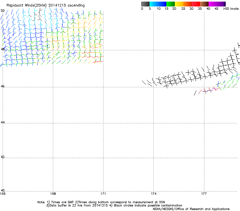Click the magenta 40-45 knots legend color
Image resolution: width=240 pixels, height=211 pixels.
click(213, 4)
